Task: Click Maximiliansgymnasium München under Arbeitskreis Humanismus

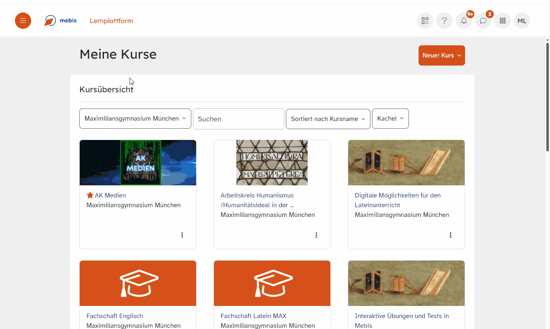Action: click(x=268, y=214)
